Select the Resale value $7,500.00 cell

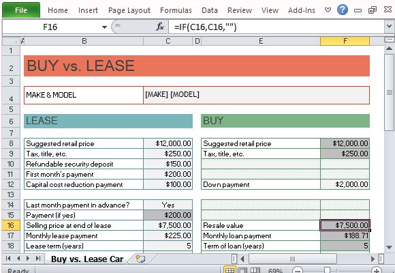coord(345,225)
